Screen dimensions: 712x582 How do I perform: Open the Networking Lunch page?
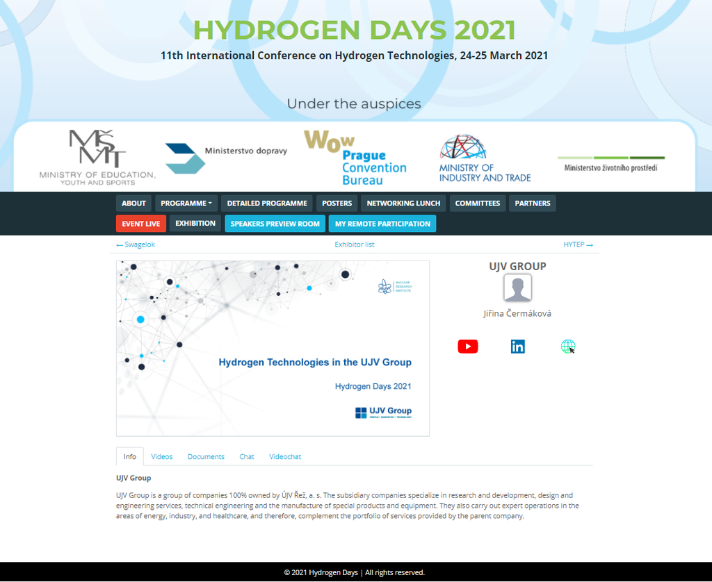click(x=403, y=203)
